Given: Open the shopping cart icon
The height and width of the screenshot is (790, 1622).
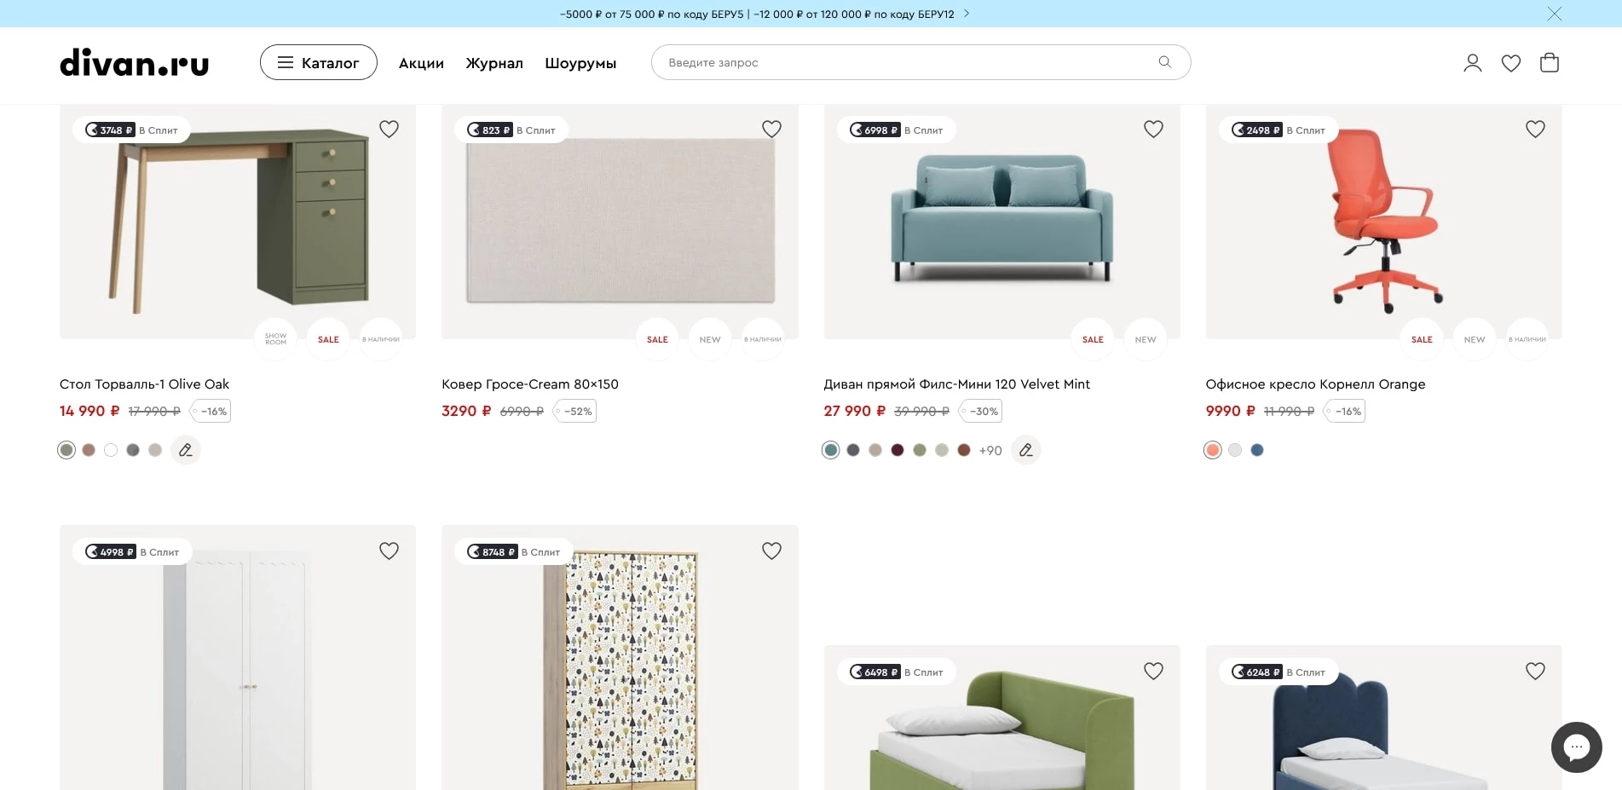Looking at the screenshot, I should 1549,63.
